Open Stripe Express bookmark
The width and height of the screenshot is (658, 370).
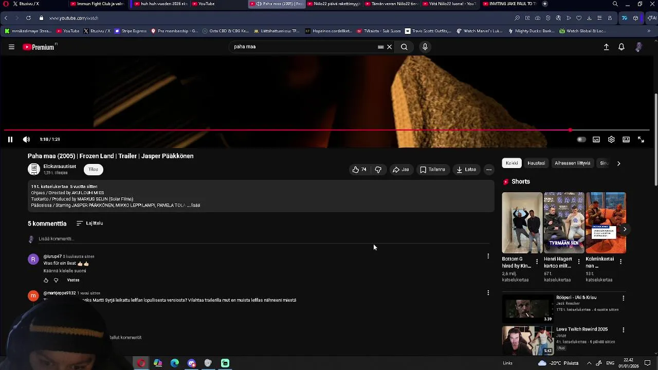[x=131, y=31]
